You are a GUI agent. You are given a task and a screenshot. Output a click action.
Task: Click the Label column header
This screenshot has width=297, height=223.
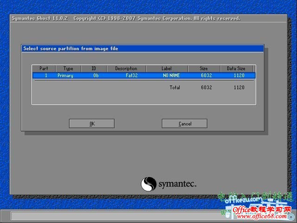tap(167, 68)
